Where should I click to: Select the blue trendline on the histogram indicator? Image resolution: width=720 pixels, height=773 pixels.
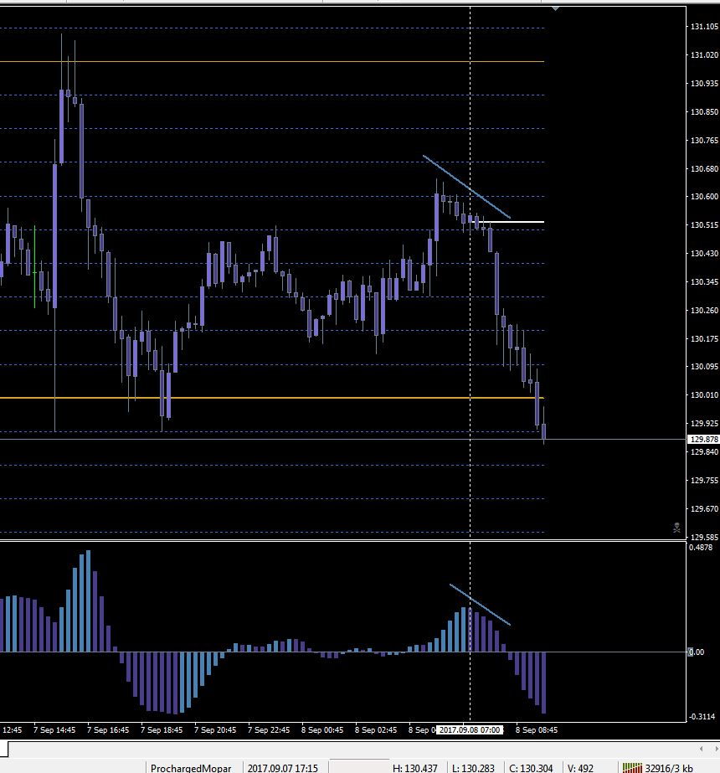tap(480, 605)
